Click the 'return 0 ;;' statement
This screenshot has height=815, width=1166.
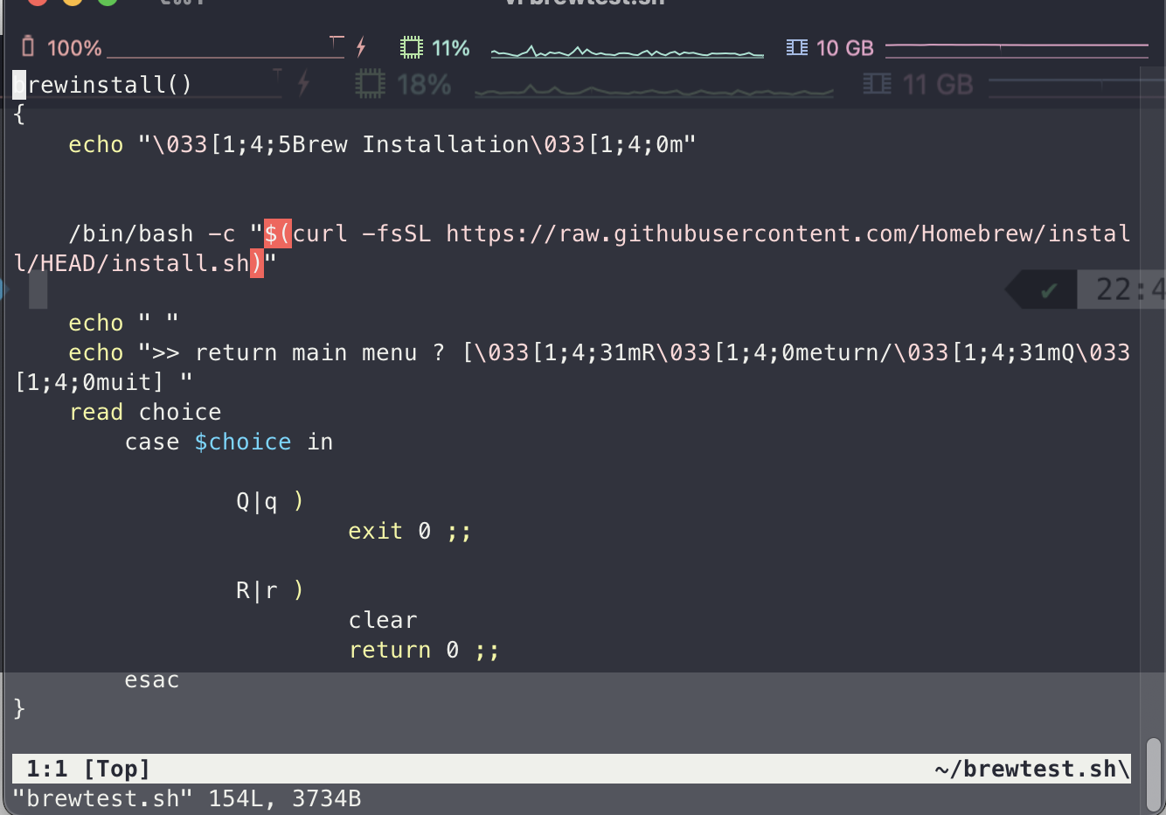425,650
